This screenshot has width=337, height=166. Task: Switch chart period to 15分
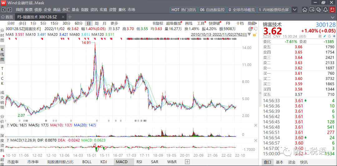(54, 23)
